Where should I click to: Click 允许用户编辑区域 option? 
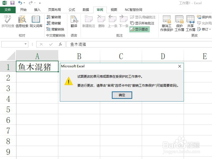tap(204, 23)
